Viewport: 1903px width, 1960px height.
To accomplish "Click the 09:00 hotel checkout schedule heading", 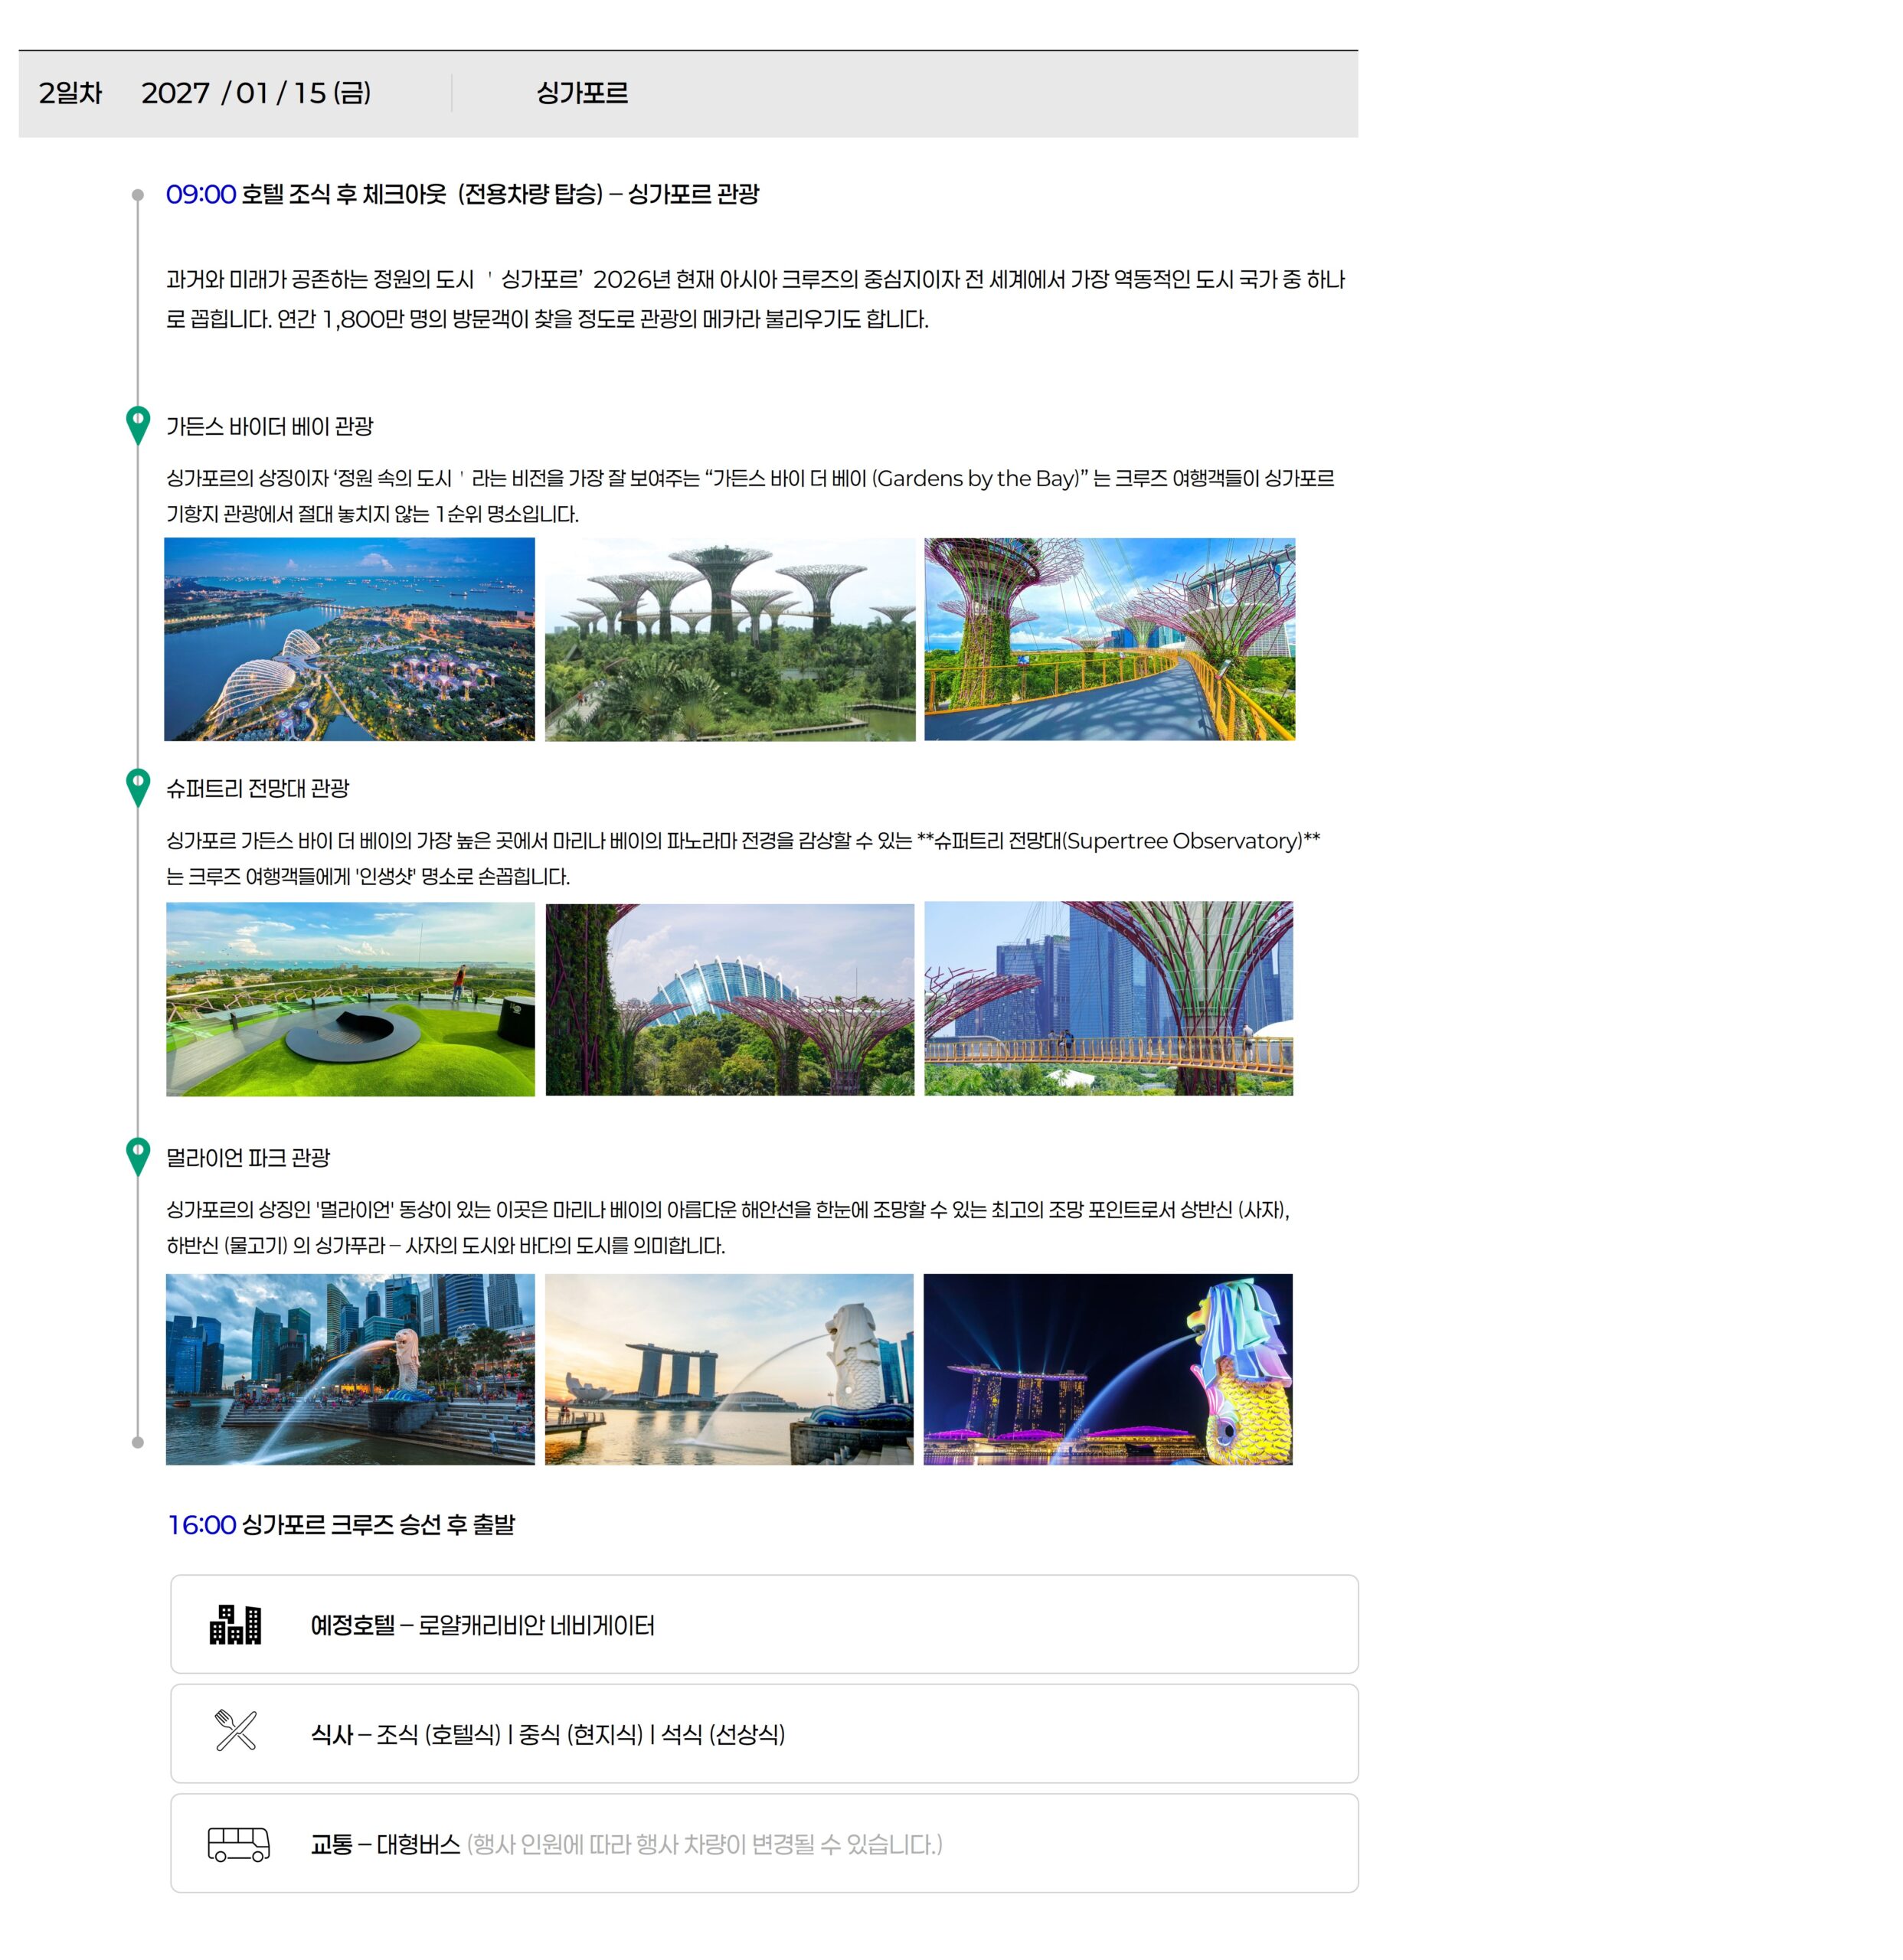I will pos(462,194).
